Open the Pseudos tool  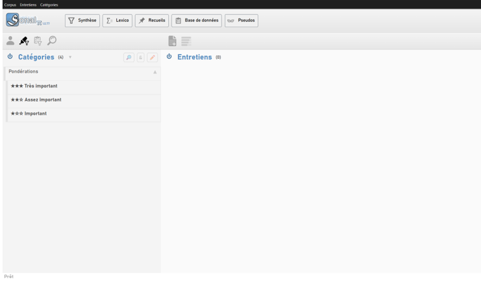pyautogui.click(x=241, y=20)
